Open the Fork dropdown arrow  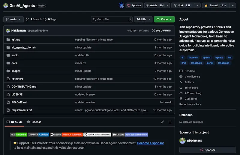click(x=197, y=5)
